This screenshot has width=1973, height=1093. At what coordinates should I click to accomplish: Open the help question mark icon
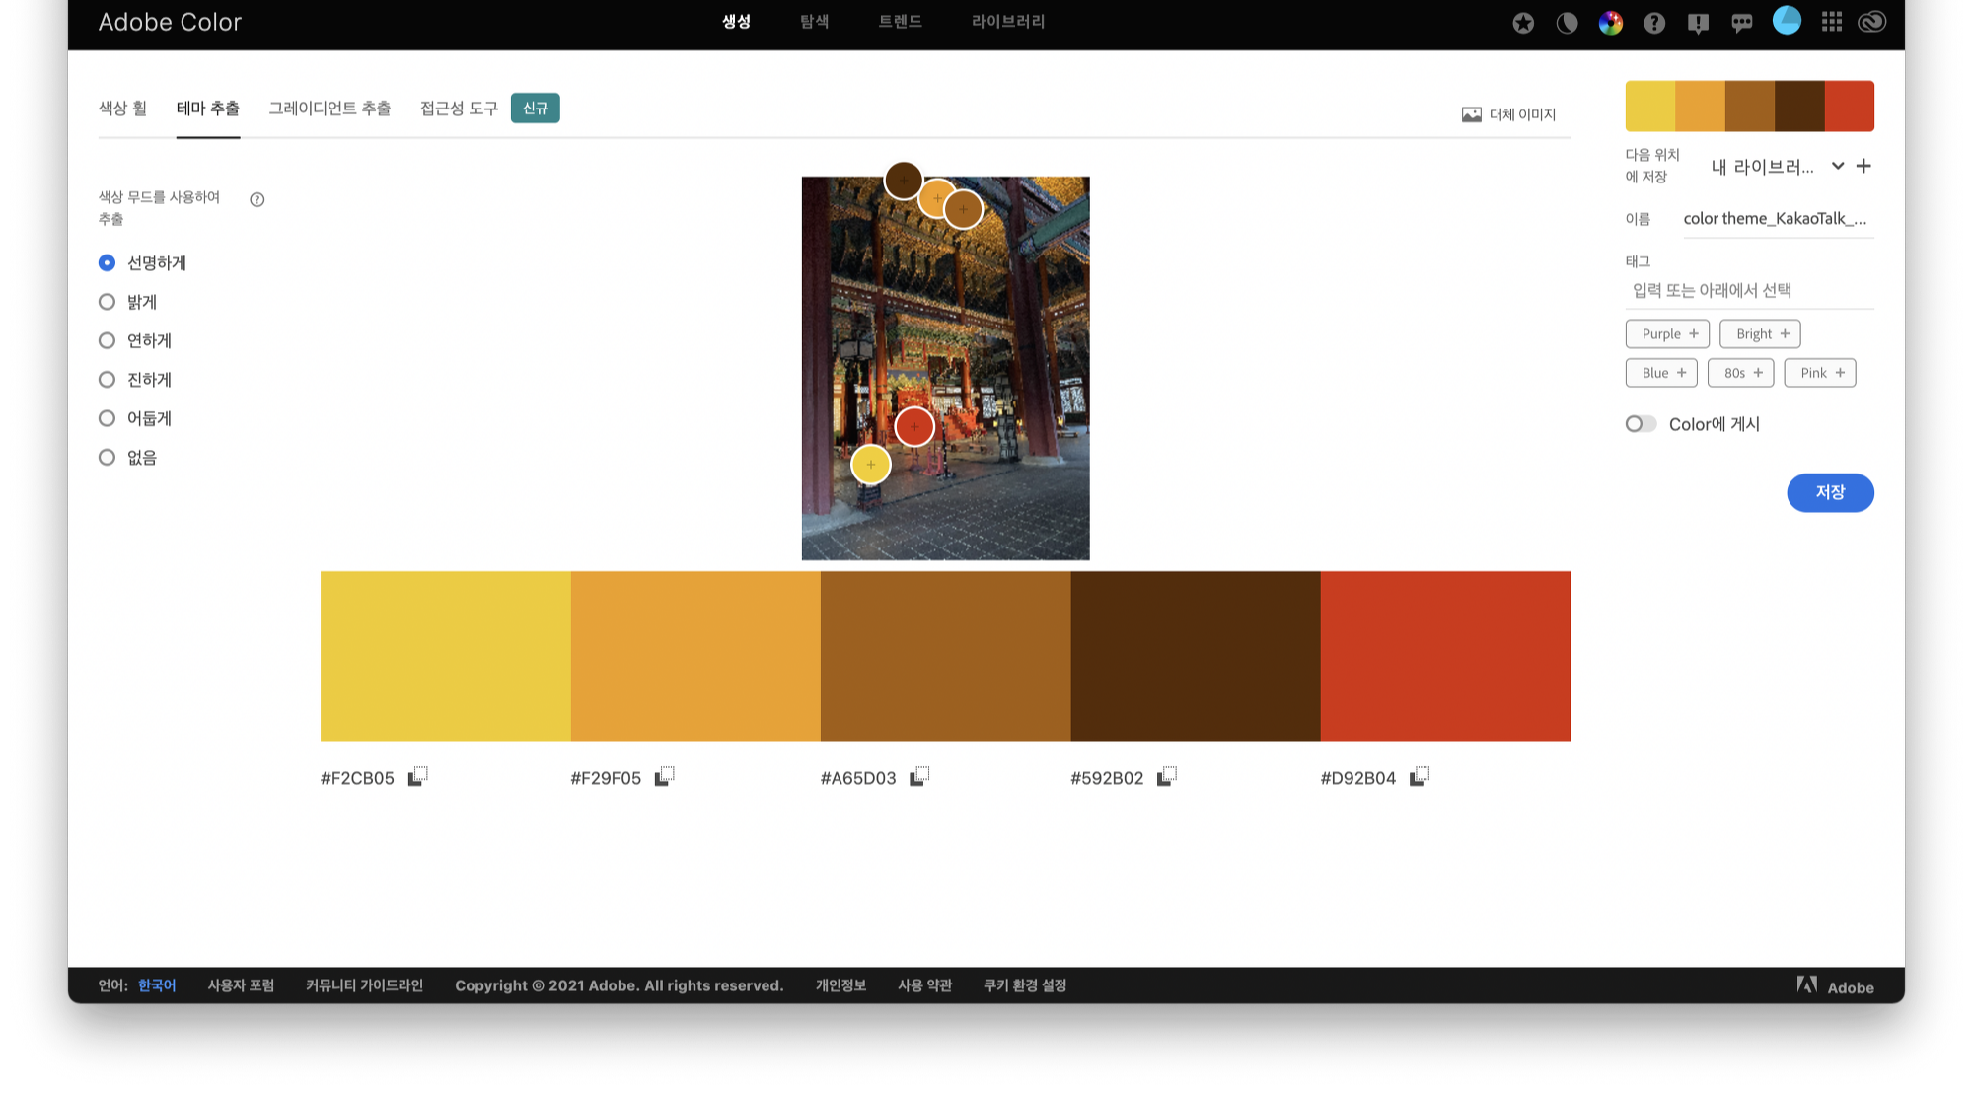1654,23
